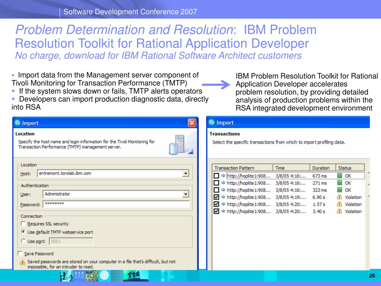Click the Violation warning icon for 3.40 s
The height and width of the screenshot is (286, 381).
[339, 211]
